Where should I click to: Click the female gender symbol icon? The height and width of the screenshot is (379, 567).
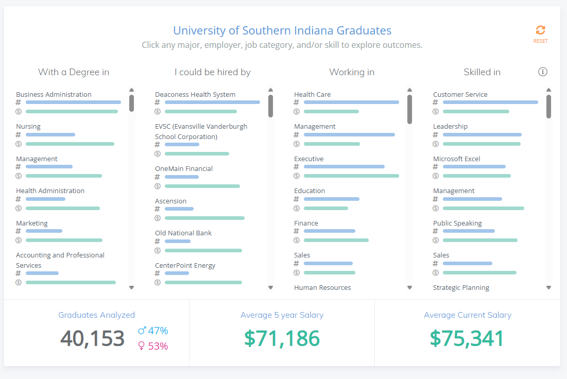click(142, 346)
